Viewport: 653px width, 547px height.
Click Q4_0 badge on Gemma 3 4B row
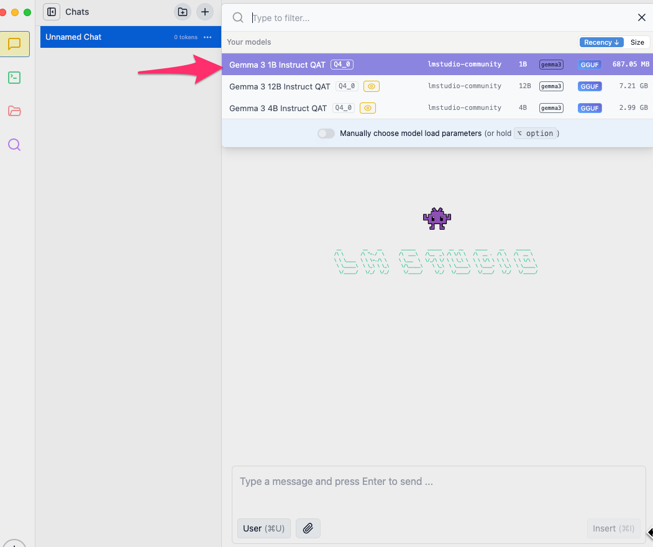point(344,108)
